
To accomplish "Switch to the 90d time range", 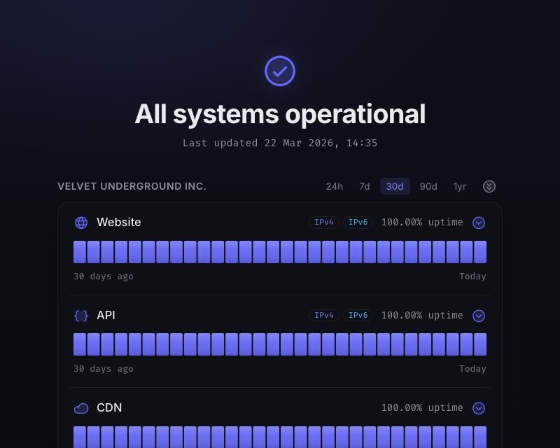I will (x=428, y=186).
